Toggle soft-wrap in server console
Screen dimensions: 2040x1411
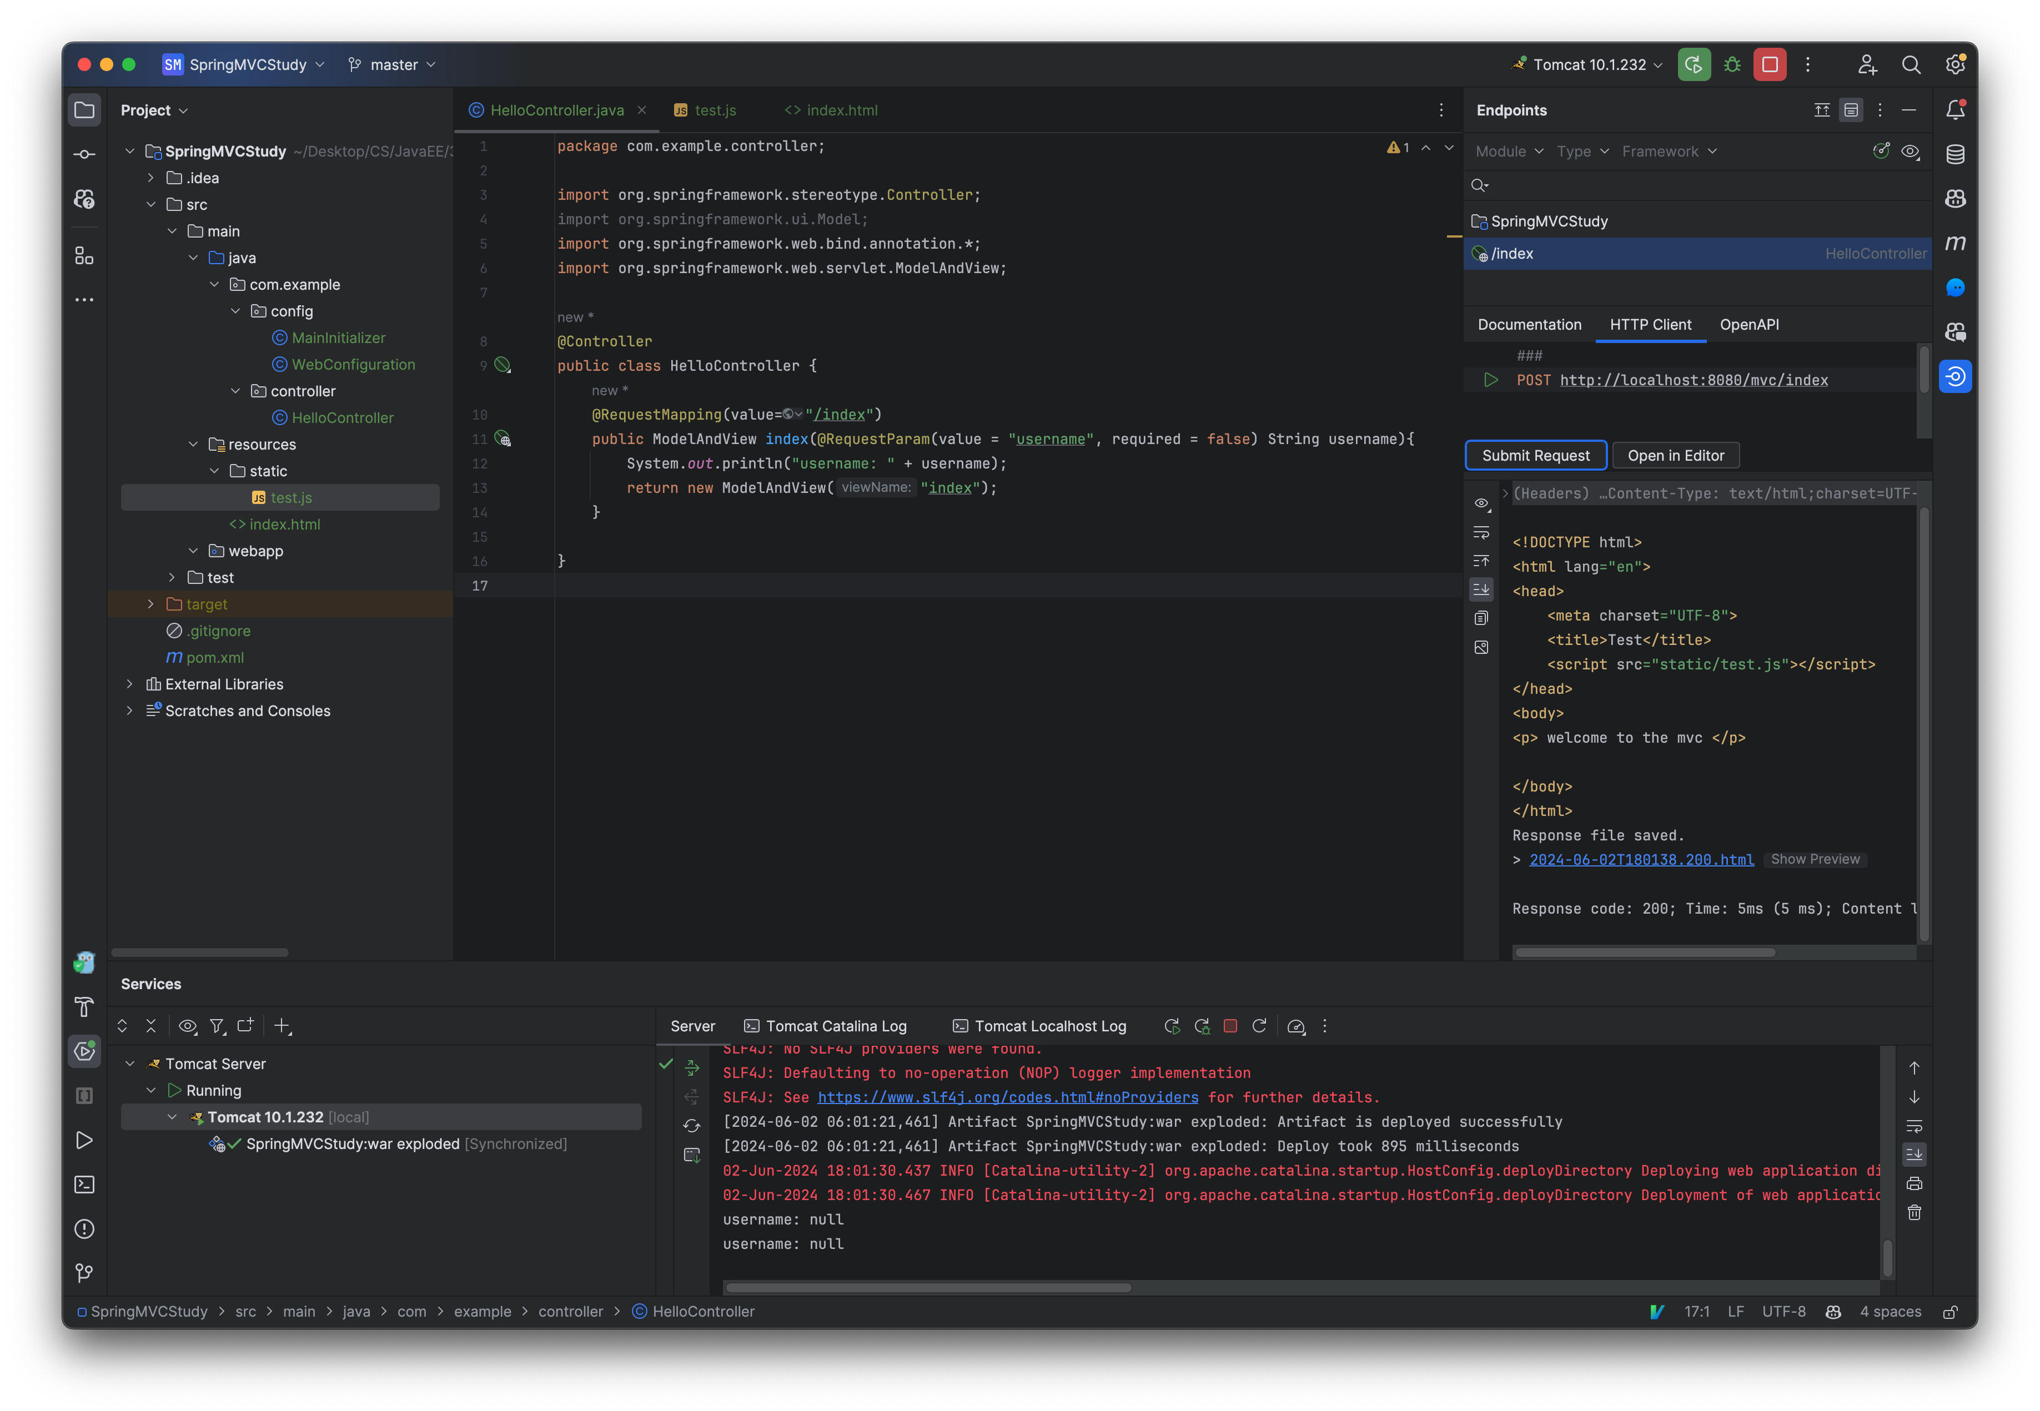point(1913,1126)
